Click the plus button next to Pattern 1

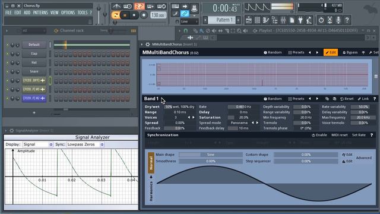pyautogui.click(x=238, y=20)
